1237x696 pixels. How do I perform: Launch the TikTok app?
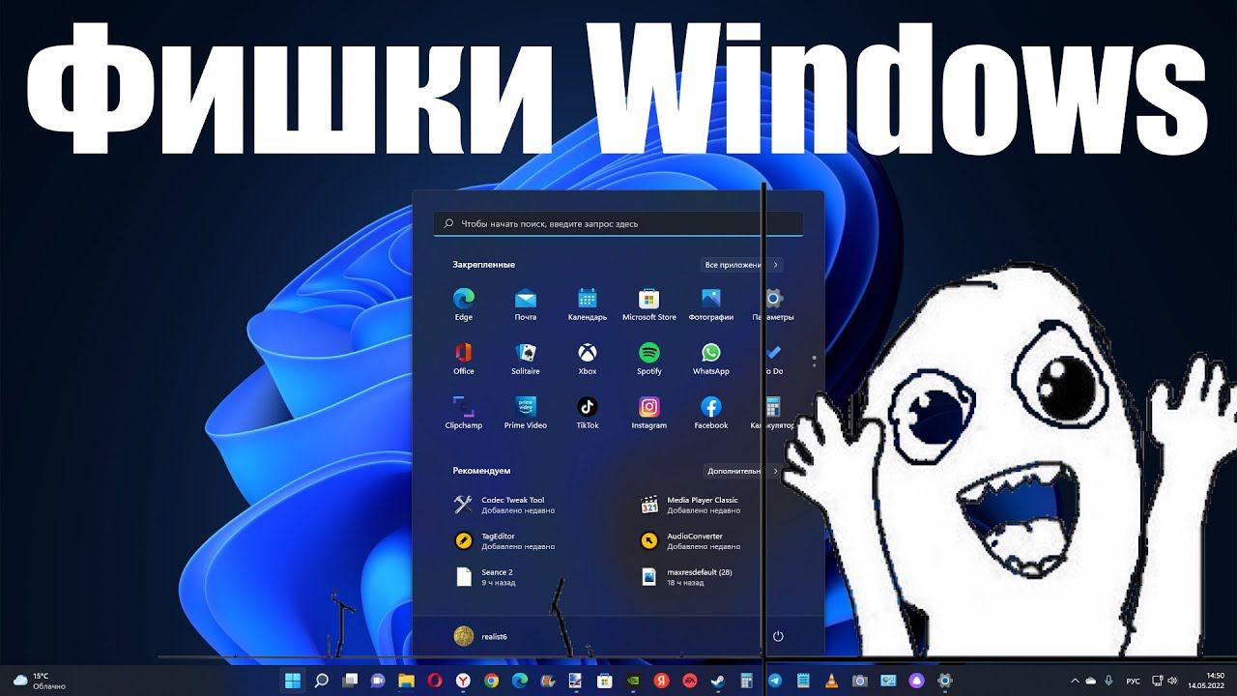(x=588, y=412)
